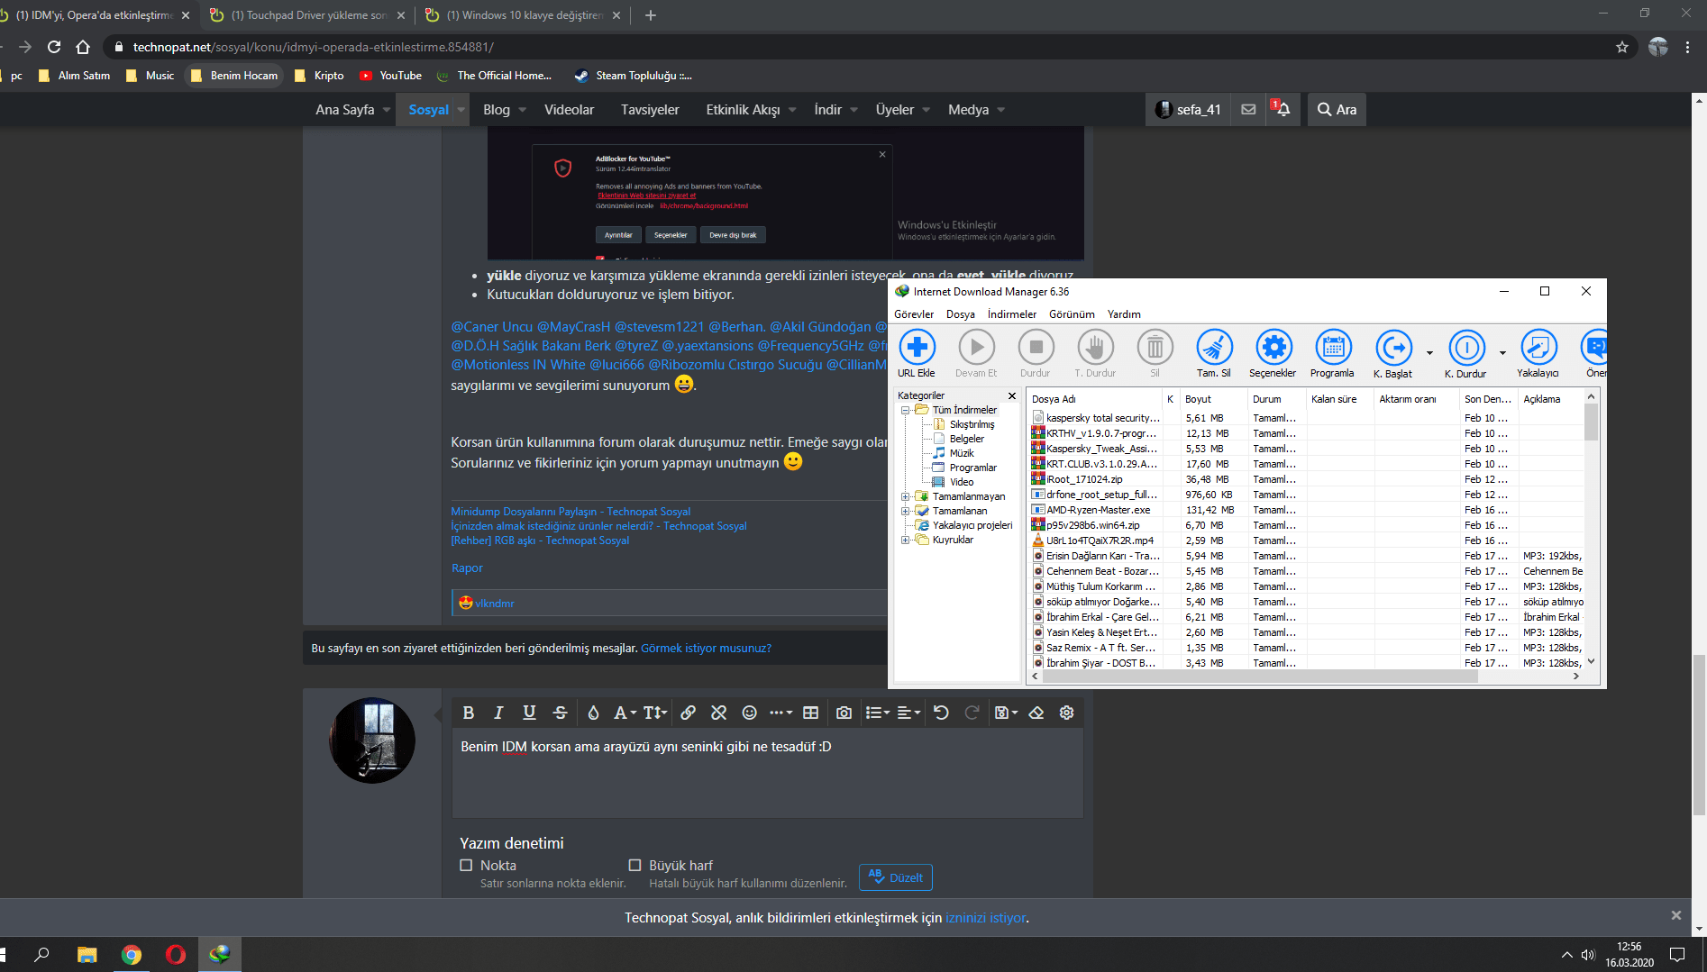Click the Windows taskbar search icon

click(41, 954)
